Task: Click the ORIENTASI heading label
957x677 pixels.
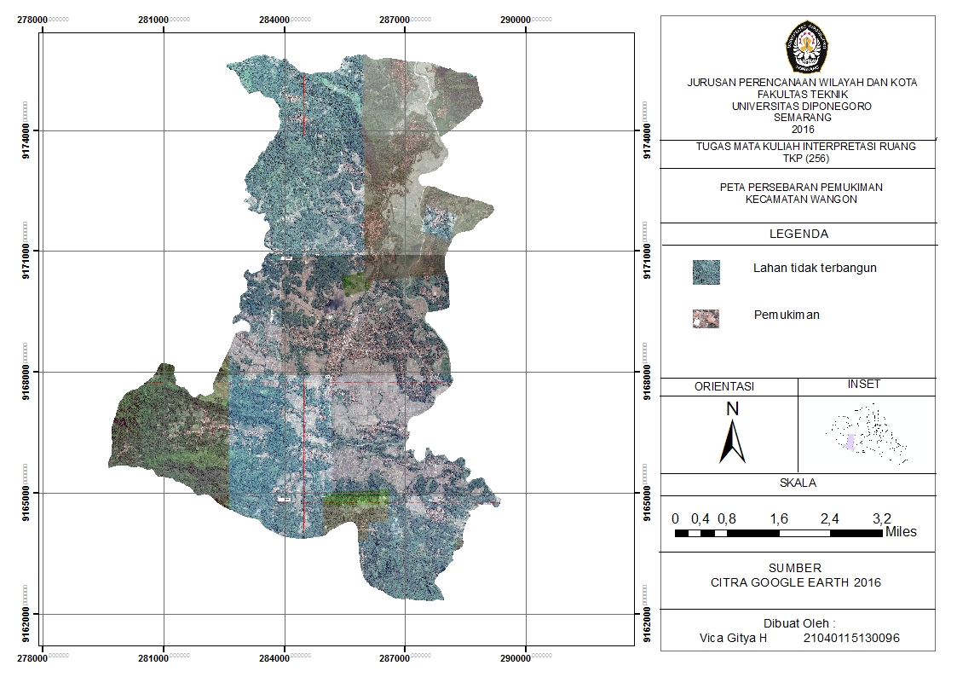Action: coord(724,386)
